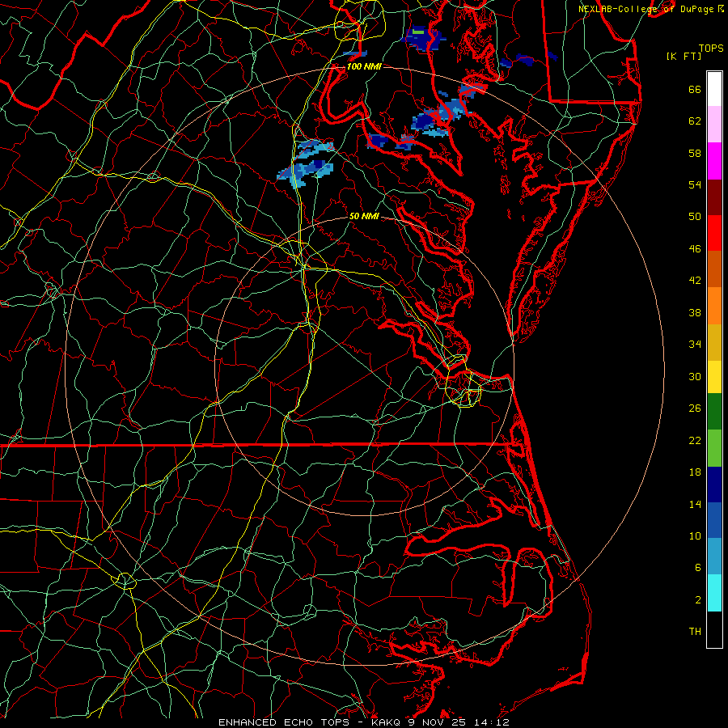Image resolution: width=728 pixels, height=728 pixels.
Task: Click the "ENHANCED ECHO TOPS" caption
Action: pyautogui.click(x=284, y=722)
